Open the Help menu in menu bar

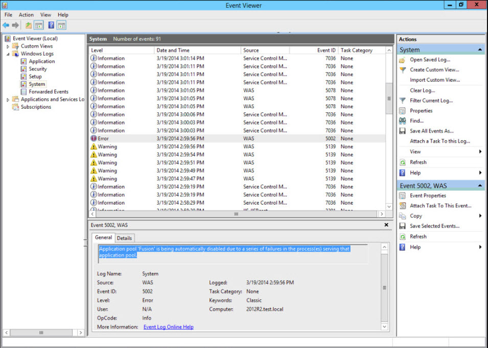point(63,15)
